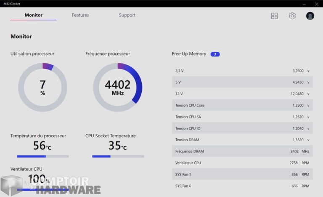Select the 5 V voltage row

[x=242, y=82]
